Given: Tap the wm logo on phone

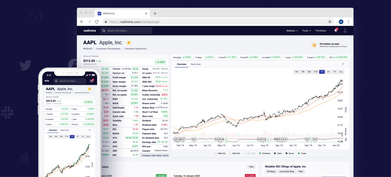Looking at the screenshot, I should pyautogui.click(x=47, y=81).
